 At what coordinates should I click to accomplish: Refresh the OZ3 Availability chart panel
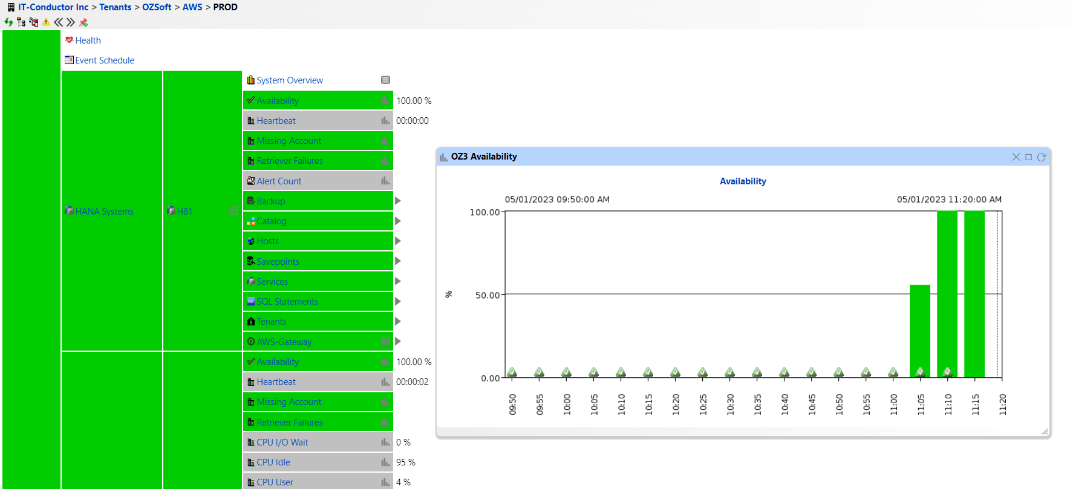pos(1042,157)
